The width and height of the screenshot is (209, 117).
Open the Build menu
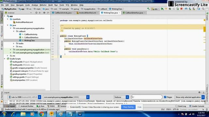[51, 5]
